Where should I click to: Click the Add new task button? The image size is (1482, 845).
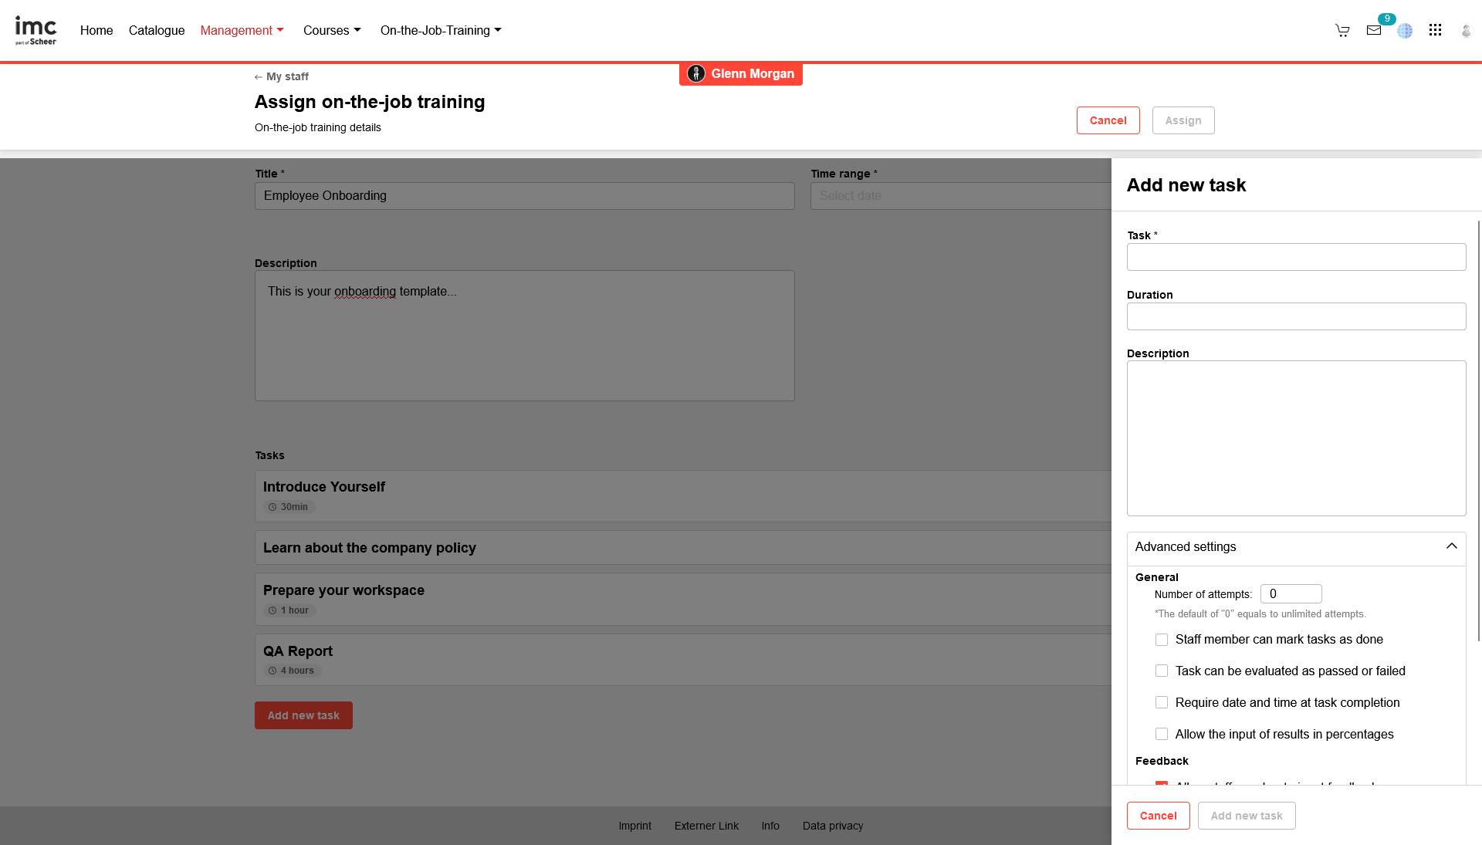303,715
